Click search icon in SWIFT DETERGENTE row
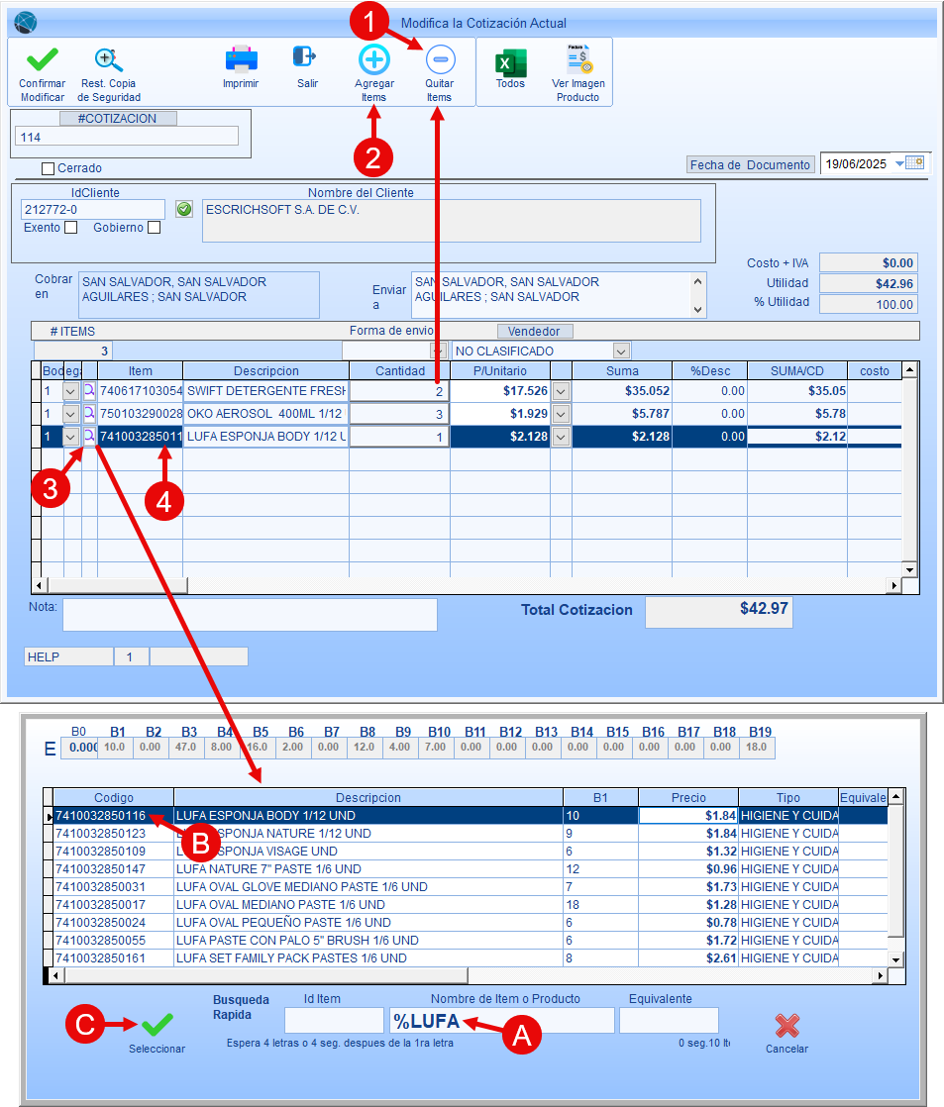Viewport: 944px width, 1107px height. (x=90, y=390)
